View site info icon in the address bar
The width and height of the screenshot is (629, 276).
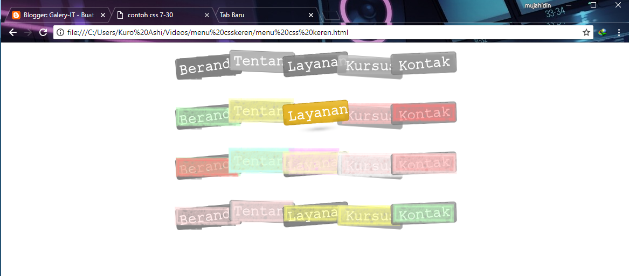[x=60, y=32]
